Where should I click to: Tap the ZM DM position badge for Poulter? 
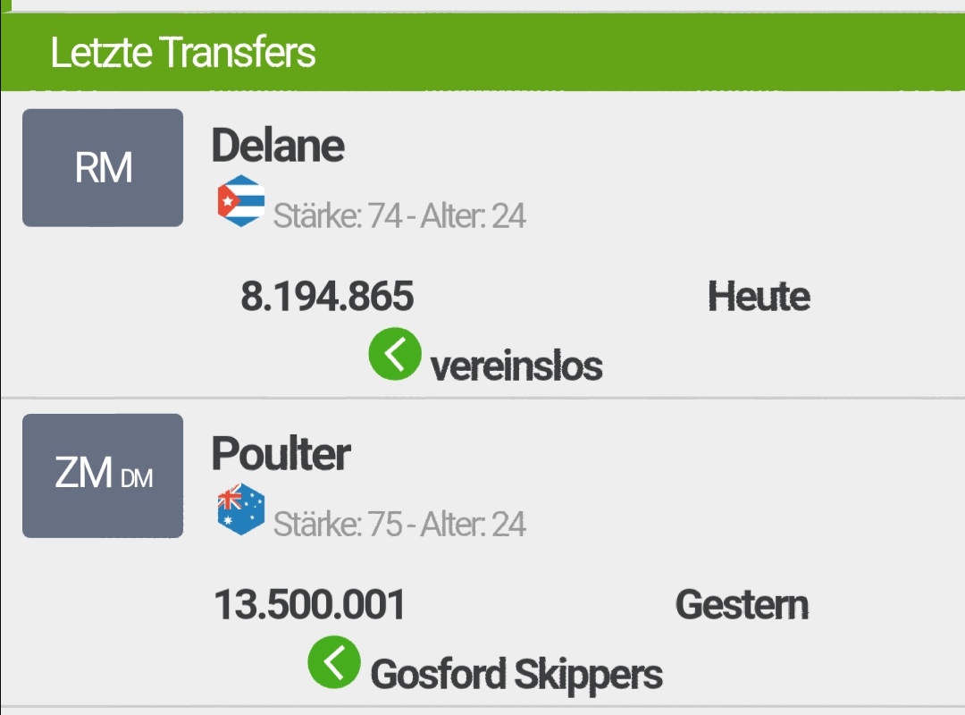coord(103,475)
